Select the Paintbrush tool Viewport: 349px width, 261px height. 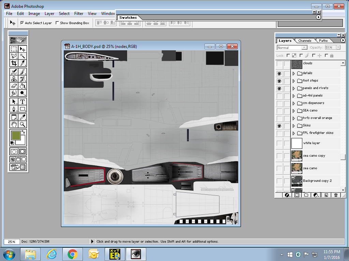(x=22, y=72)
